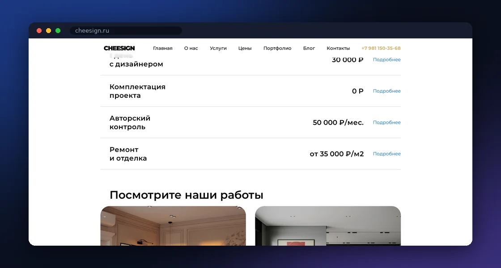Open Подробнее for Авторский контроль
This screenshot has width=501, height=268.
386,122
